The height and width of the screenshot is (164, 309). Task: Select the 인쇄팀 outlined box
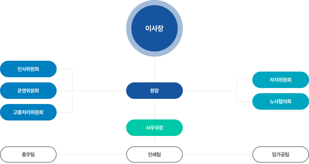[154, 154]
